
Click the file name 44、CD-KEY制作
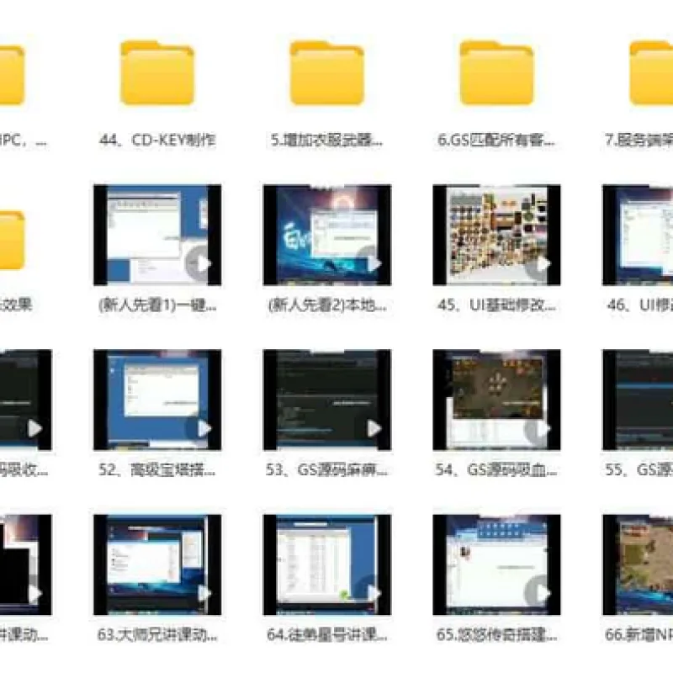(157, 140)
